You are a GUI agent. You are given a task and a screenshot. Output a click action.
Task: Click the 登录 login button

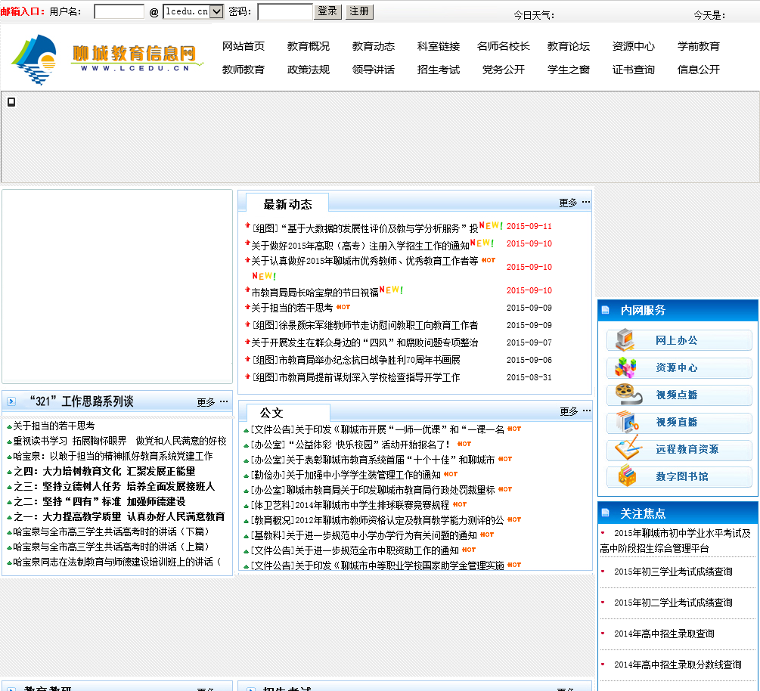coord(328,11)
